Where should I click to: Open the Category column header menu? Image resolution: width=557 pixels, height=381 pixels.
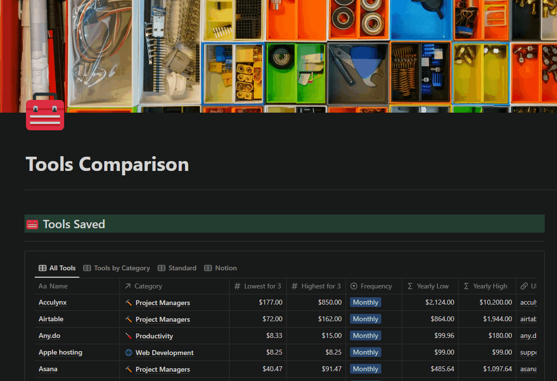(x=148, y=286)
